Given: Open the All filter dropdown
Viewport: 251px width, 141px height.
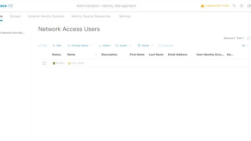Looking at the screenshot, I should click(x=245, y=45).
